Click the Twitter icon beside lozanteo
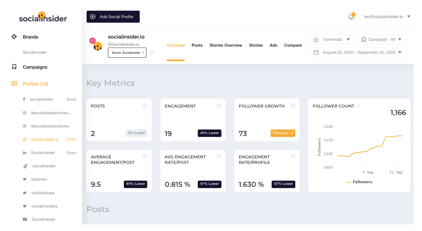The image size is (422, 231). point(25,179)
